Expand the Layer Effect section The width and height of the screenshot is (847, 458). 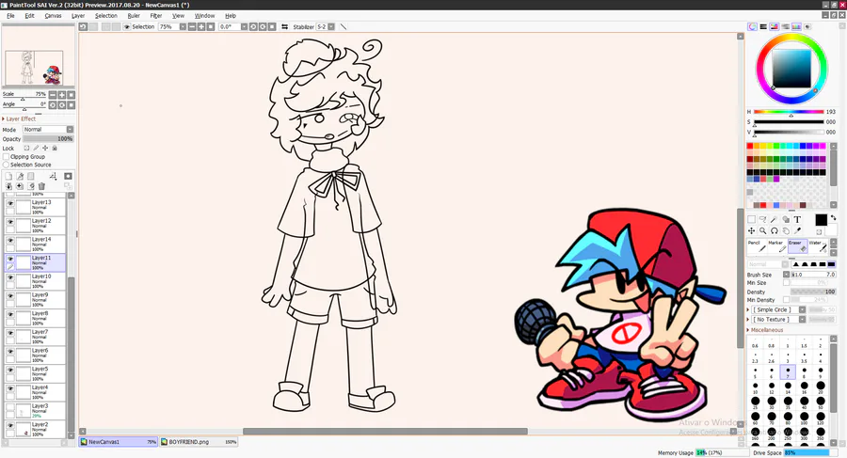point(19,118)
